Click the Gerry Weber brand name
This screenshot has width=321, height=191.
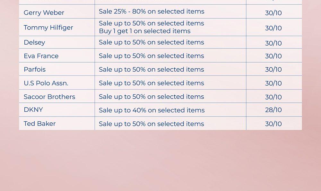[x=44, y=13]
